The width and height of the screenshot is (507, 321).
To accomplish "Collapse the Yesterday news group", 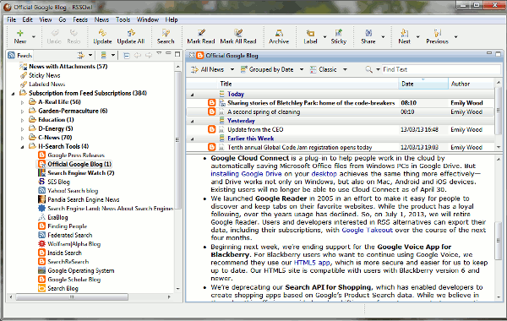I will point(193,122).
